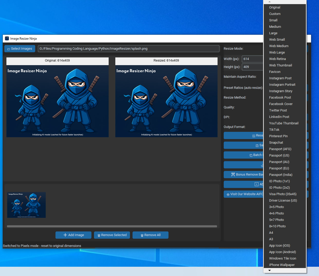Image resolution: width=319 pixels, height=276 pixels.
Task: Choose the Driver License (US) preset
Action: point(285,201)
